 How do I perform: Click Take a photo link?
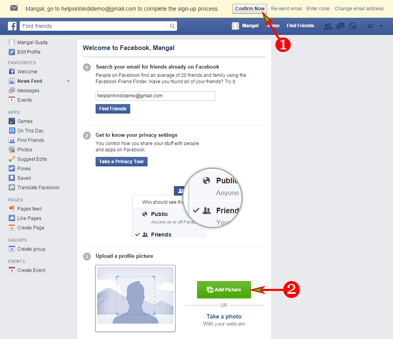(x=224, y=317)
